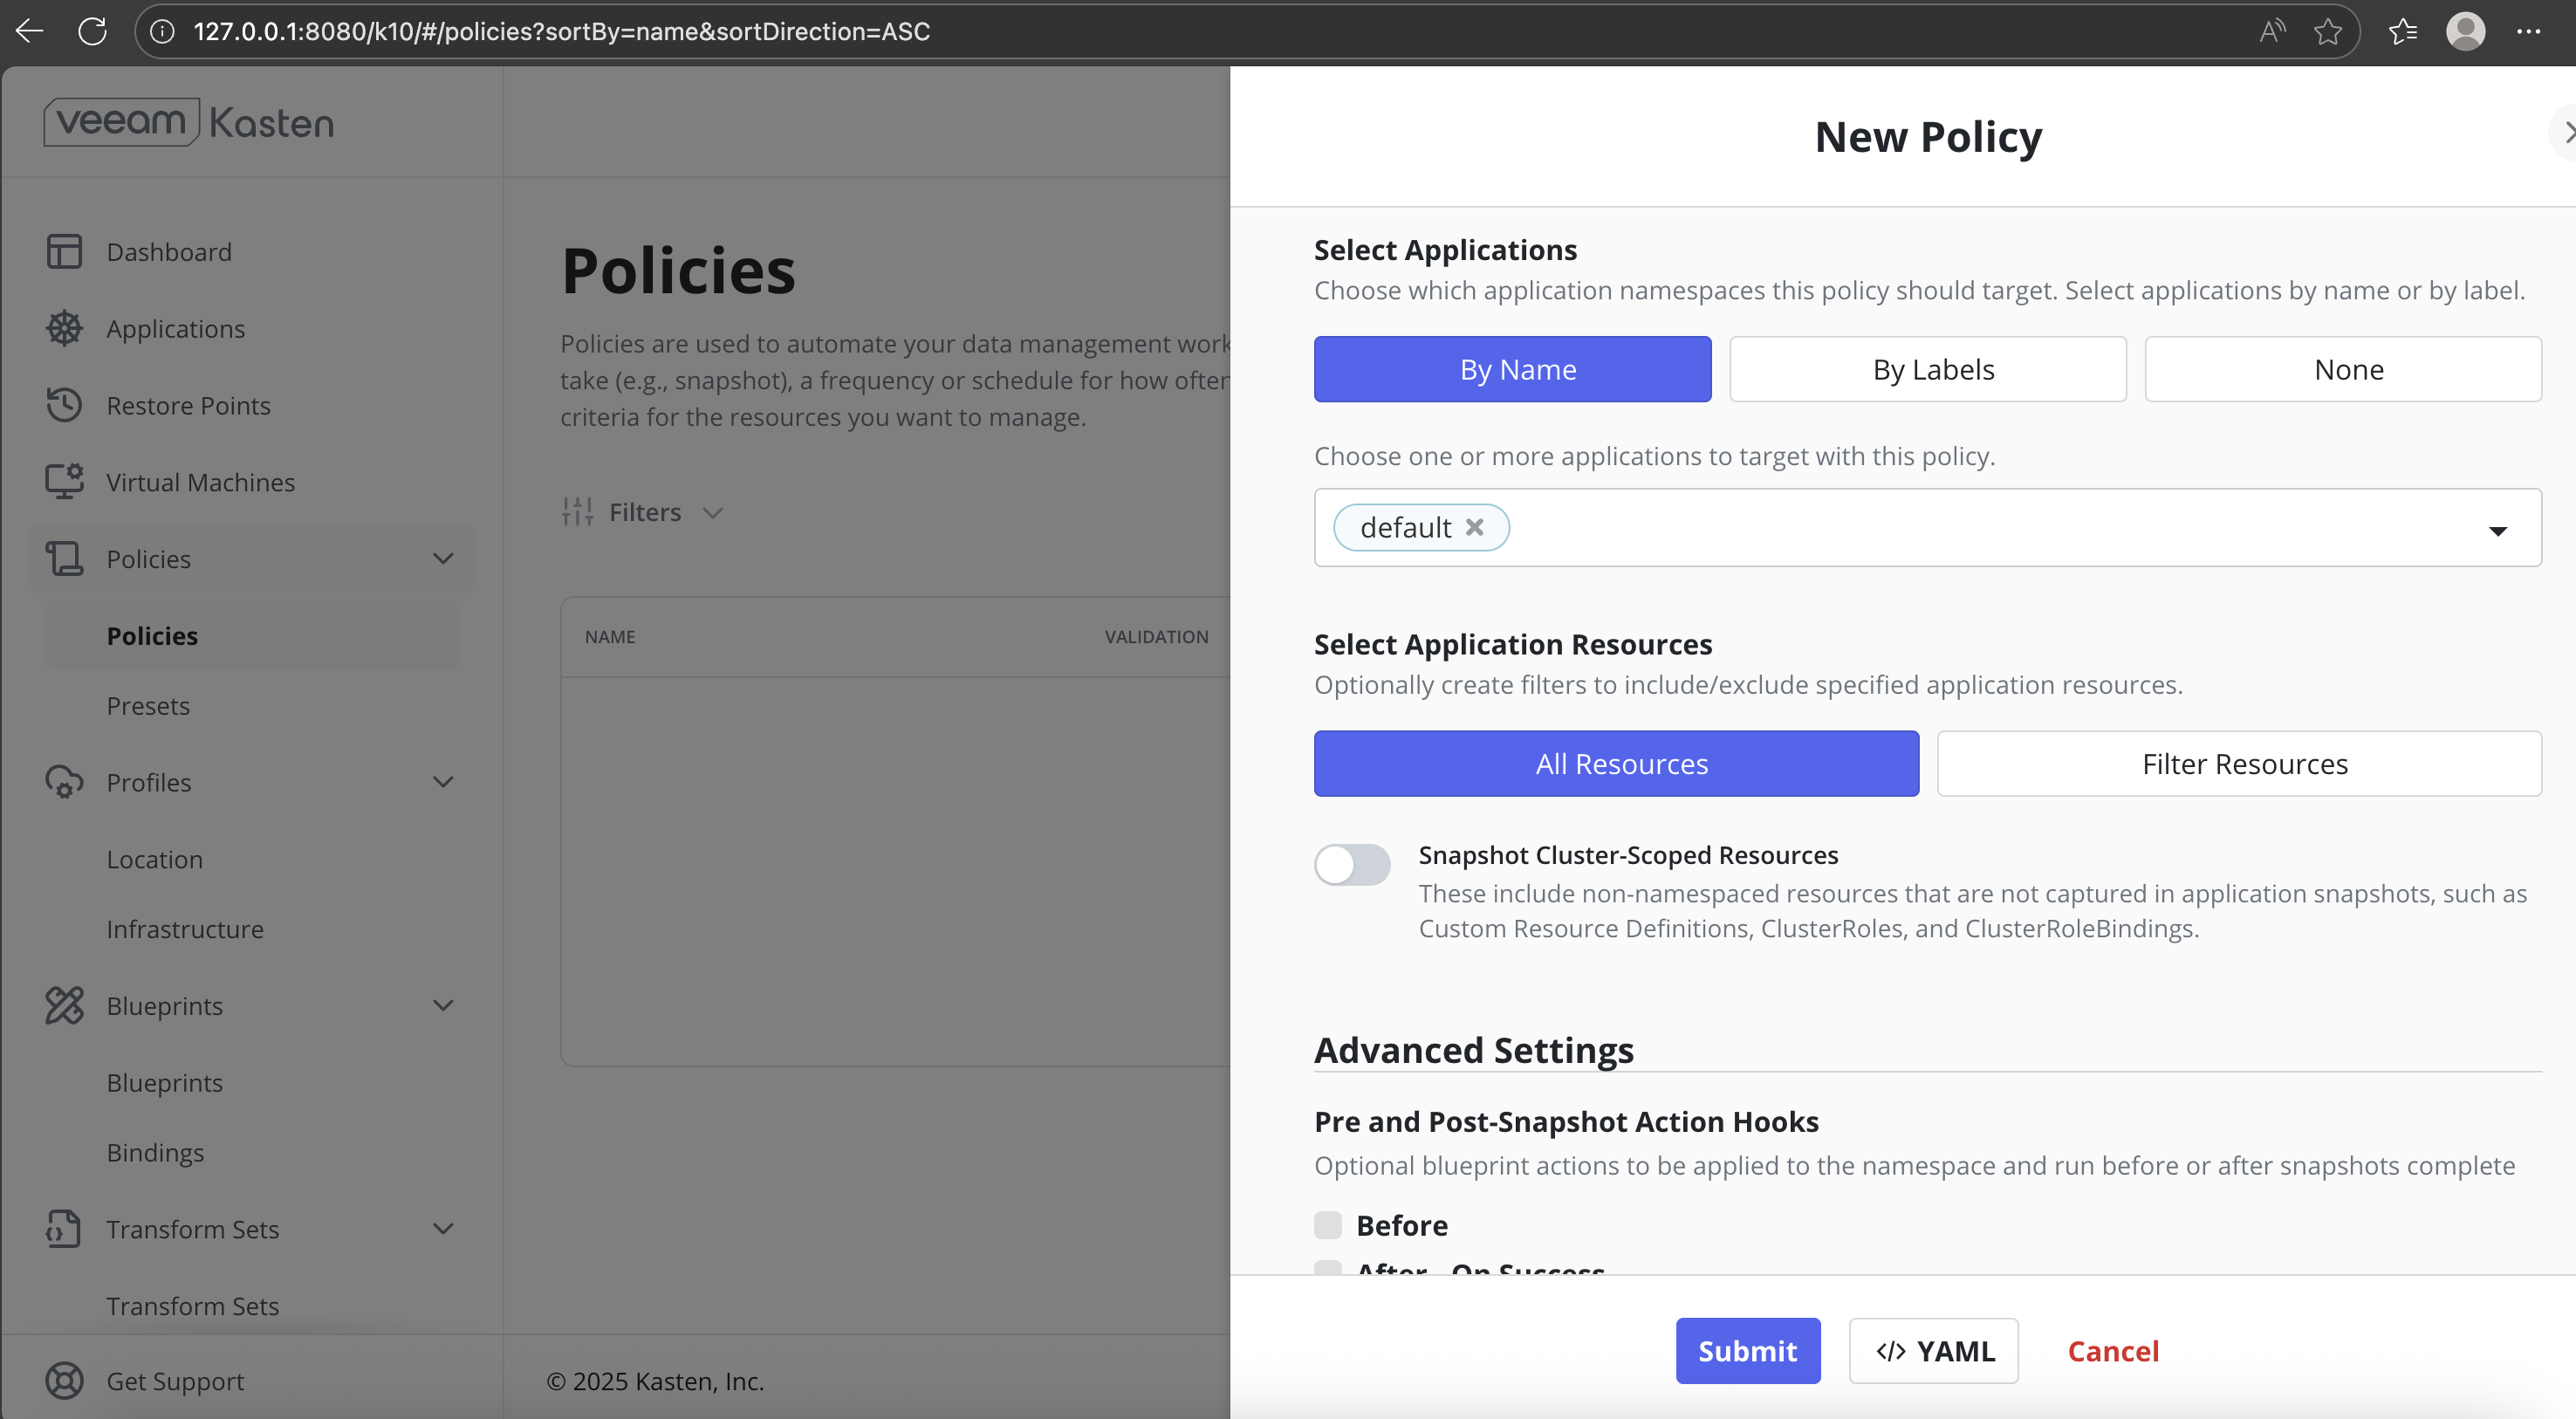Viewport: 2576px width, 1419px height.
Task: Click the Applications helm wheel icon
Action: tap(64, 328)
